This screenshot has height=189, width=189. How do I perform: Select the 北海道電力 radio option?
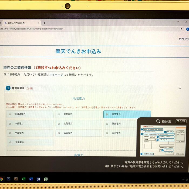click(10, 114)
